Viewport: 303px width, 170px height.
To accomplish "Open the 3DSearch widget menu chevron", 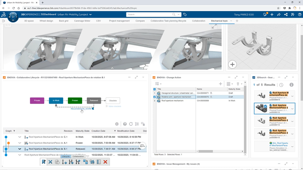I will coord(293,77).
